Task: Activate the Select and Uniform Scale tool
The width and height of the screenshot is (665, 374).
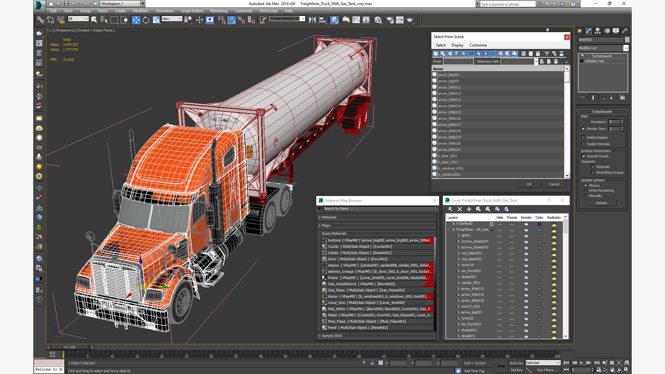Action: click(156, 20)
